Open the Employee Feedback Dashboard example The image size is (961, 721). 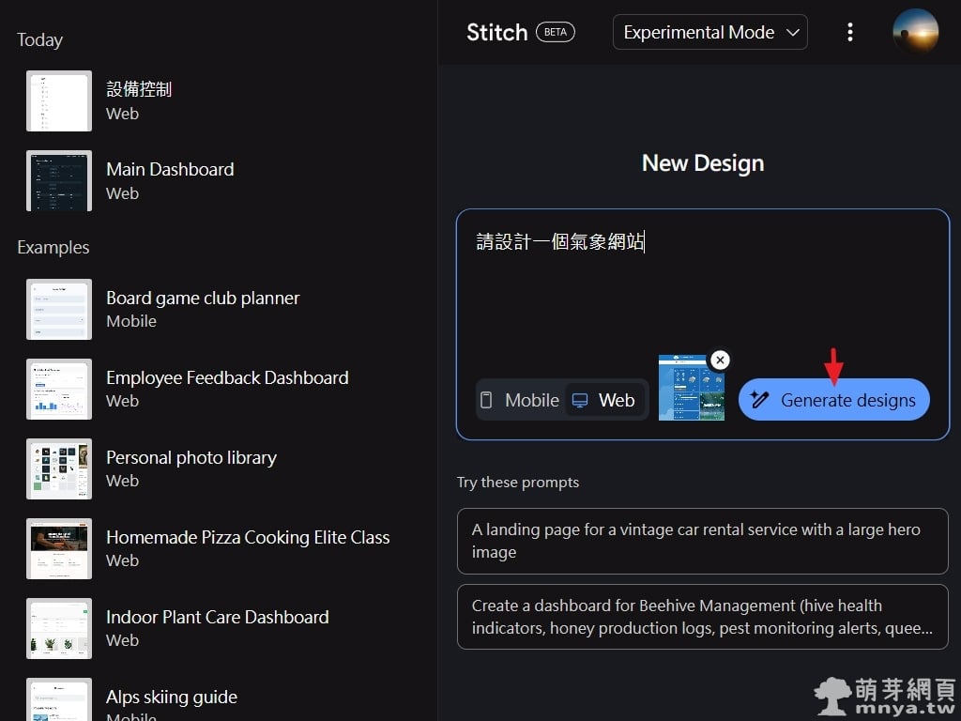click(x=227, y=389)
